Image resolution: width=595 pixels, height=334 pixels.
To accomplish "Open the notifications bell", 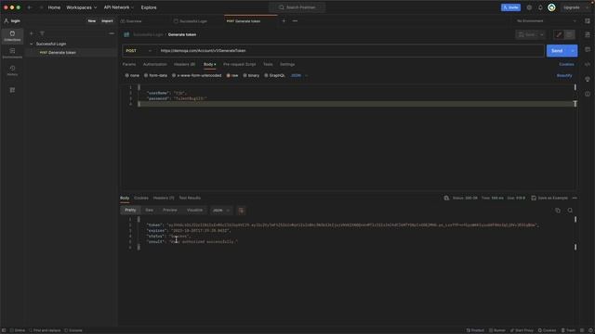I will click(540, 7).
